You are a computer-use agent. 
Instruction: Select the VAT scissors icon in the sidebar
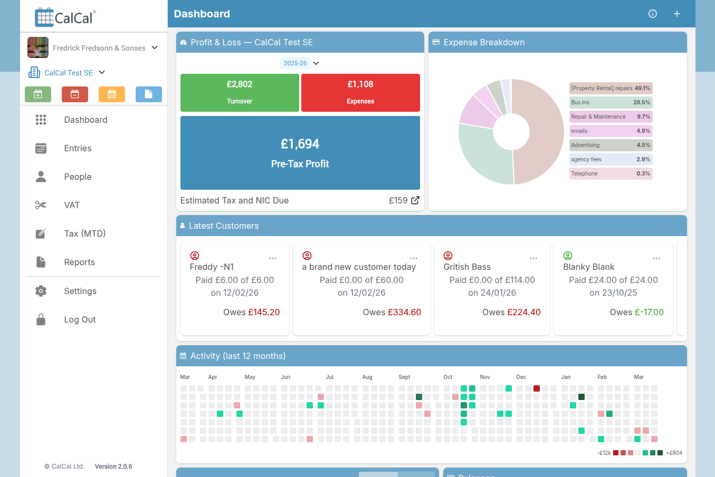coord(41,205)
